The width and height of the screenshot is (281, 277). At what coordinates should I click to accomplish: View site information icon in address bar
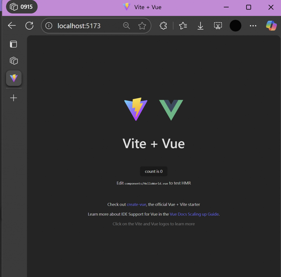click(x=49, y=26)
